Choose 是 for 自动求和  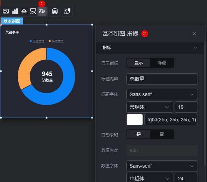point(138,134)
